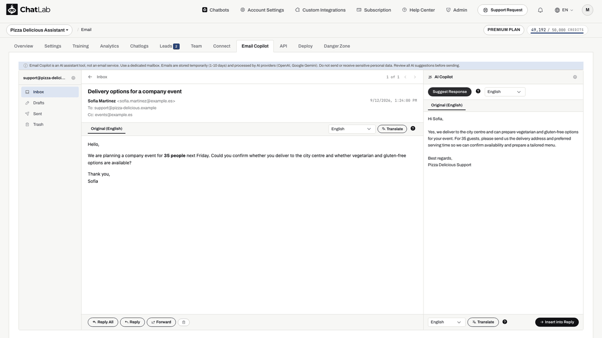
Task: Click Translate button in Copilot footer
Action: [483, 322]
